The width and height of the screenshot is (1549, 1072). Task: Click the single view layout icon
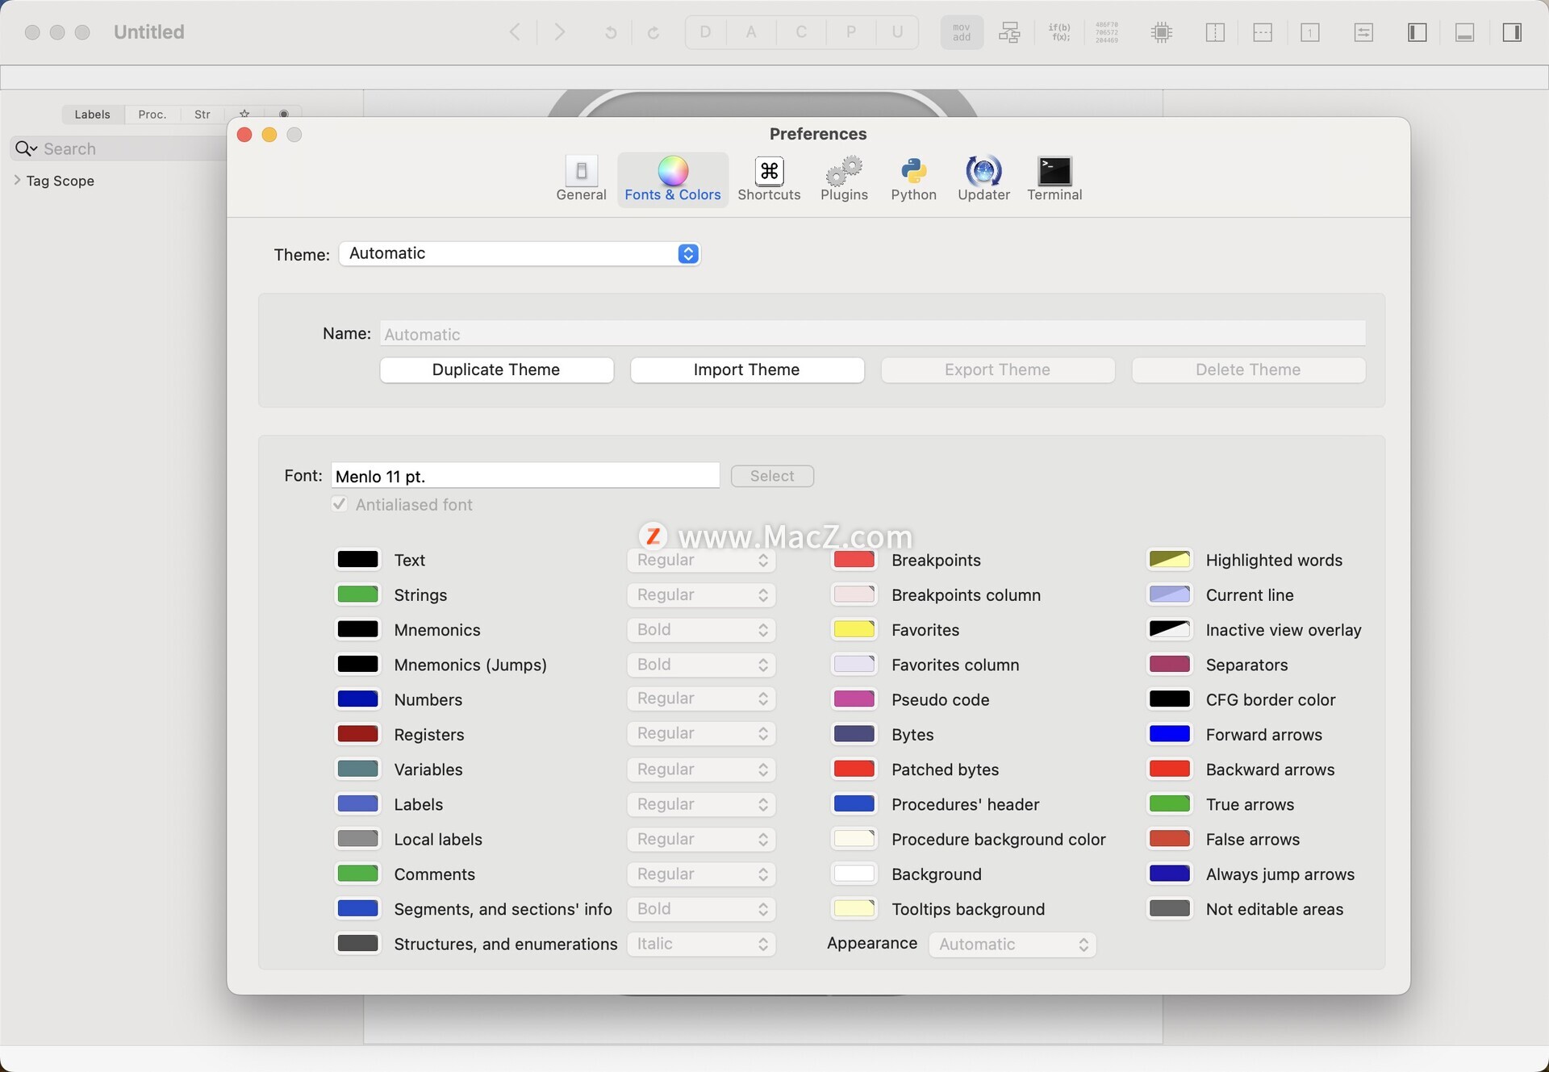click(x=1310, y=32)
